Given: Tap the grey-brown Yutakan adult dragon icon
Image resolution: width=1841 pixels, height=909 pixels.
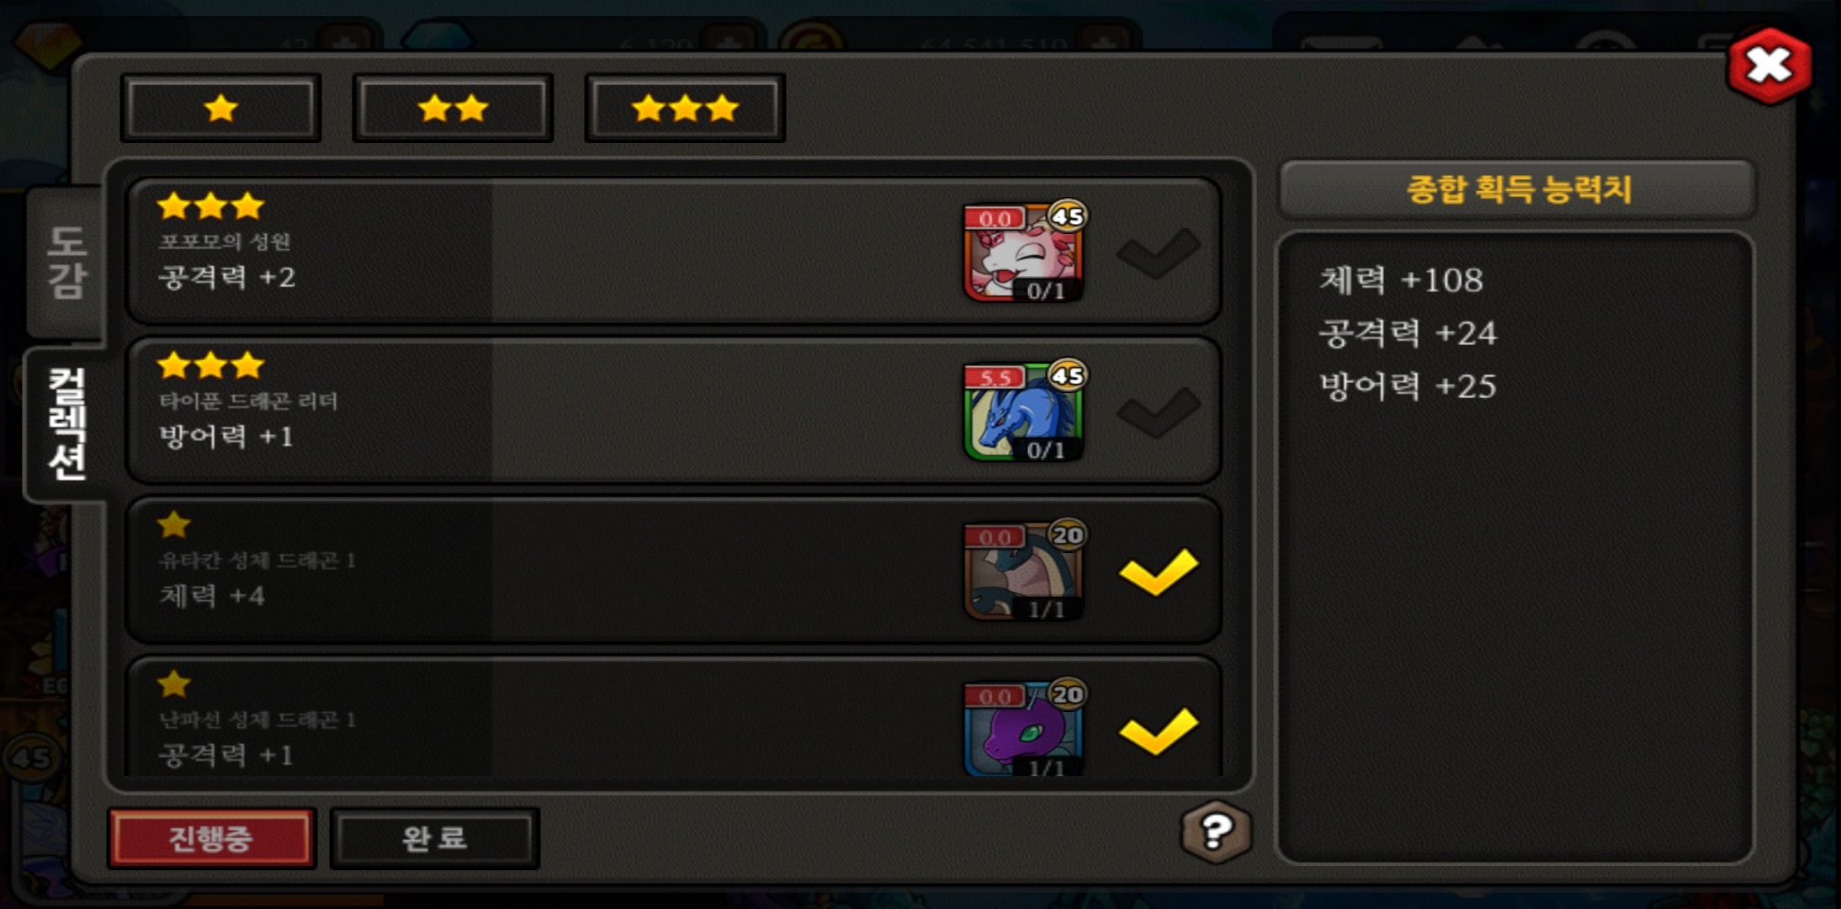Looking at the screenshot, I should pyautogui.click(x=1022, y=571).
